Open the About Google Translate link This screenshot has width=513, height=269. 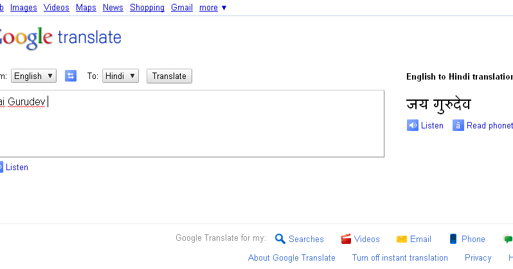[292, 257]
